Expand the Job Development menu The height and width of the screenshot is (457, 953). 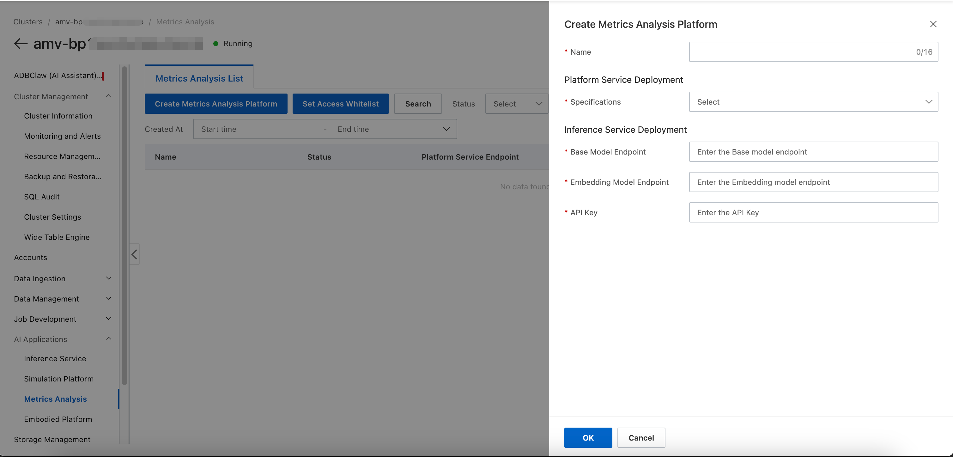click(108, 319)
